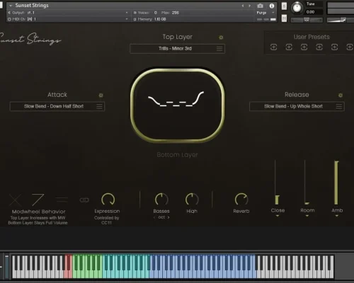Click the volume slider at top right
354x283 pixels.
click(x=340, y=21)
